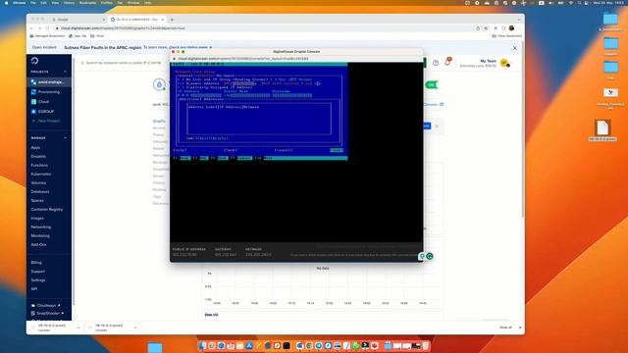
Task: Open Add-Ons in the sidebar
Action: point(38,244)
